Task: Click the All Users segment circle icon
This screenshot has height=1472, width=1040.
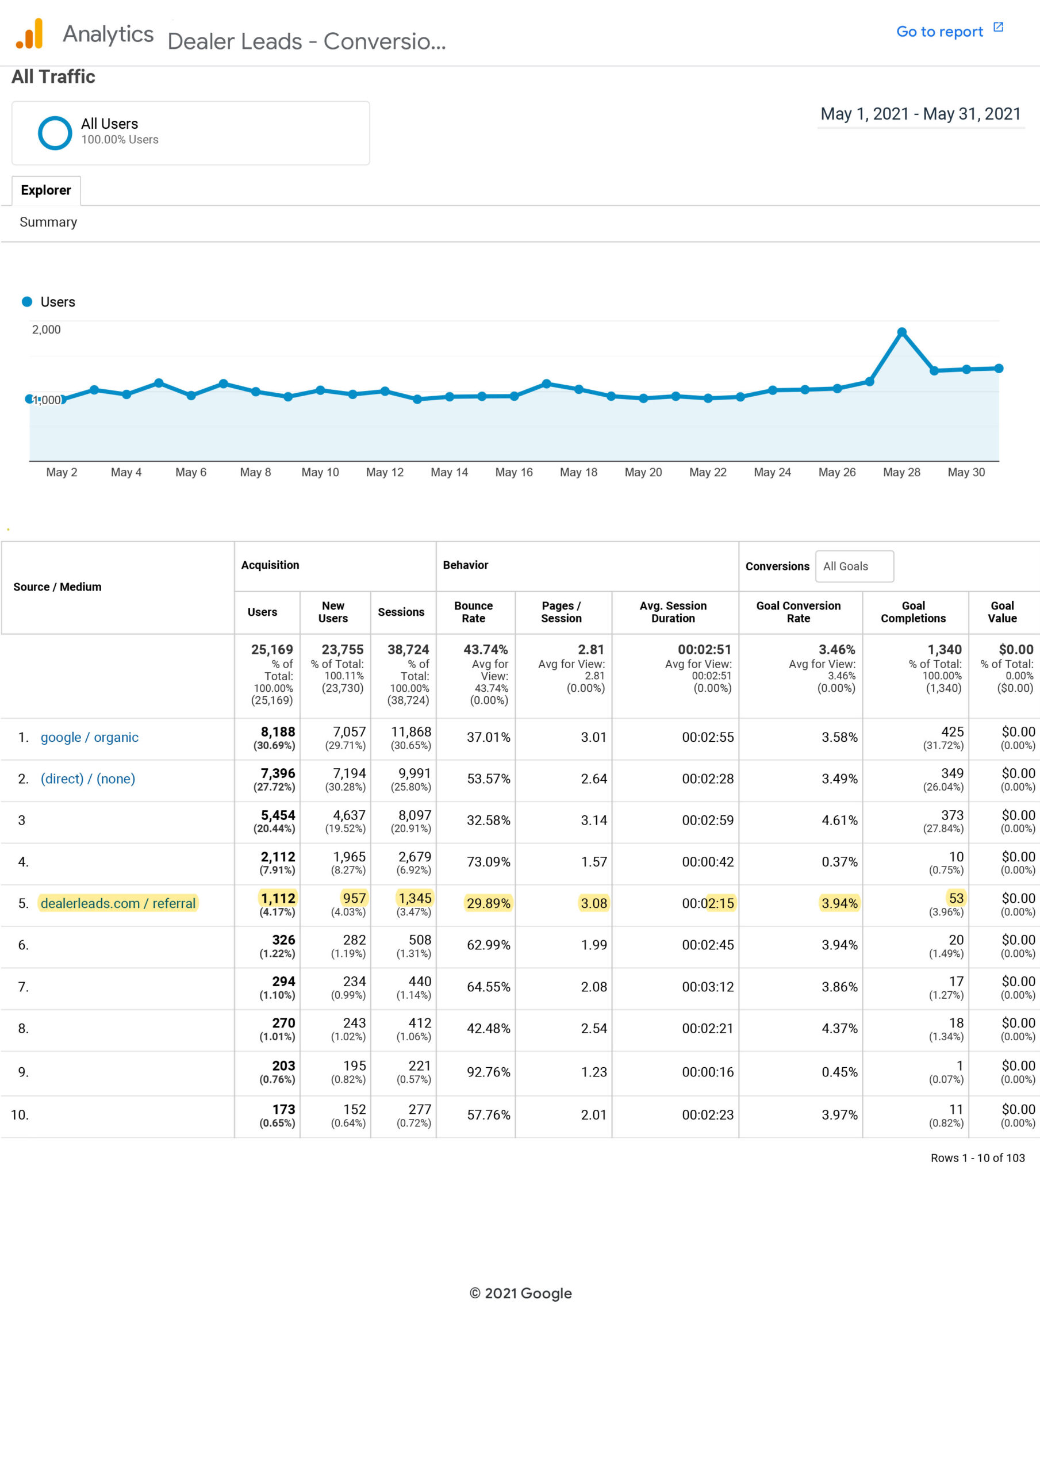Action: pos(55,133)
